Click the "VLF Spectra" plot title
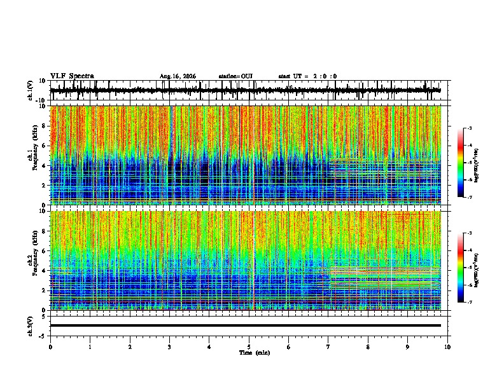The image size is (504, 389). coord(72,76)
